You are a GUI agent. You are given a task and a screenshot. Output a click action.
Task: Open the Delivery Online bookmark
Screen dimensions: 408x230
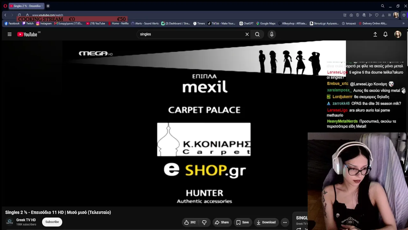tap(373, 23)
